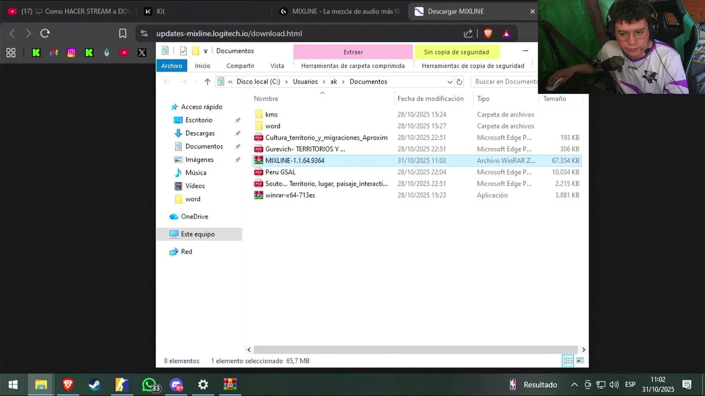Open the Compartir ribbon tab

point(240,65)
